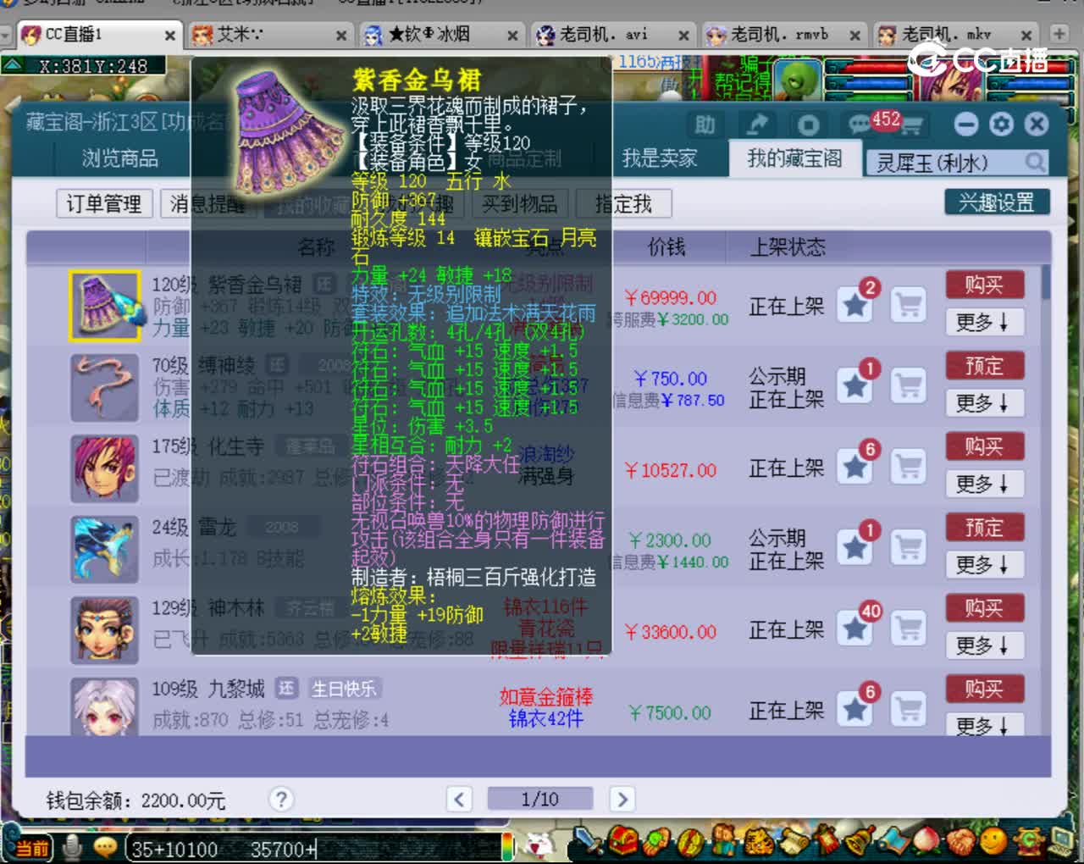Toggle favorite star for 化生寺 character

click(x=855, y=467)
